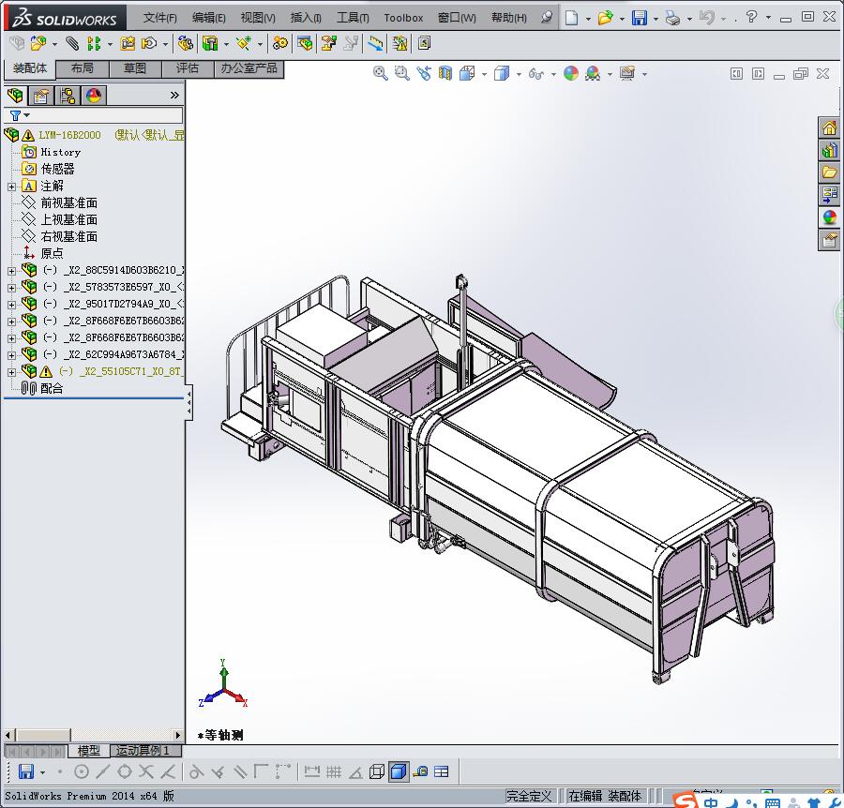Click the horizontal scrollbar right arrow in tree
The image size is (844, 808).
pos(178,736)
